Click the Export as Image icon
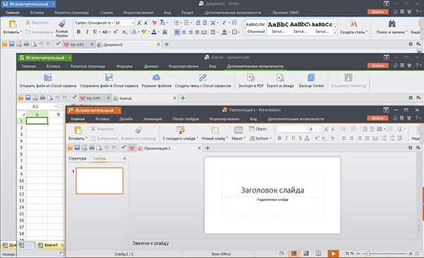The width and height of the screenshot is (424, 258). pos(280,78)
